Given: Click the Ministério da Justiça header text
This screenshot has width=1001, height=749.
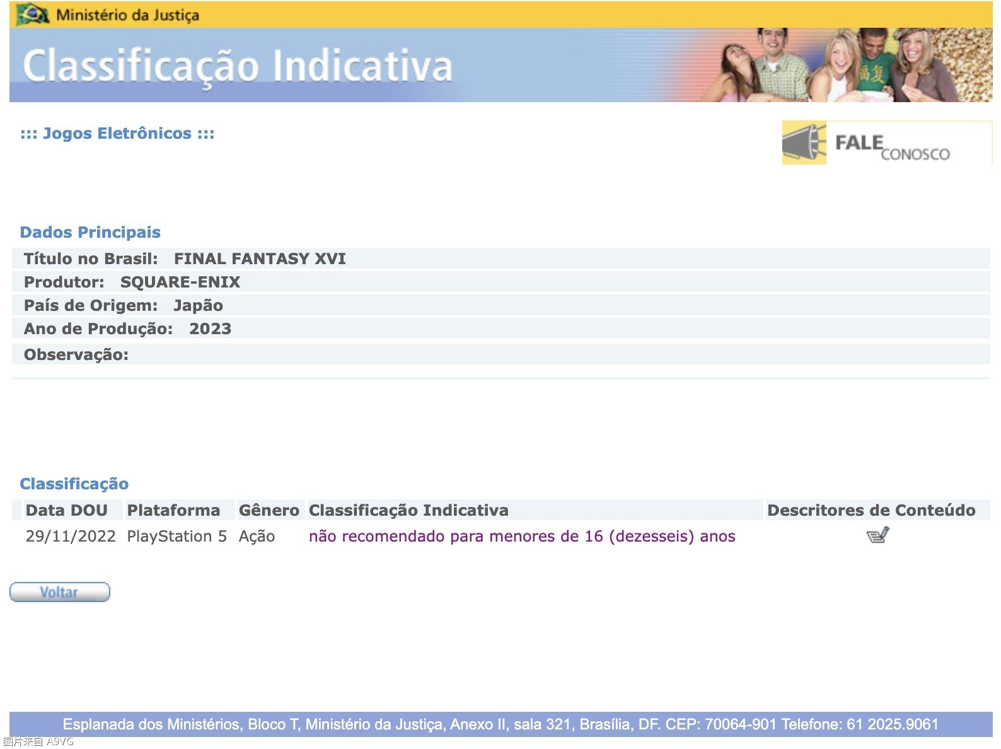Looking at the screenshot, I should (x=127, y=15).
